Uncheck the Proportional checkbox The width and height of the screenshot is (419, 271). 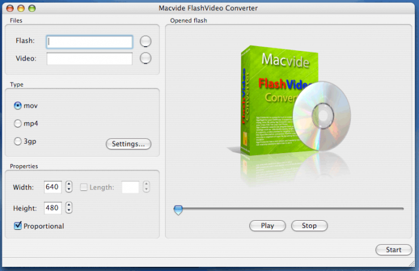point(18,226)
